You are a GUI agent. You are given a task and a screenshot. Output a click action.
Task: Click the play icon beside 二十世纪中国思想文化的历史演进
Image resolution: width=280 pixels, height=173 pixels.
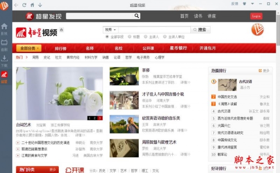tap(18, 143)
